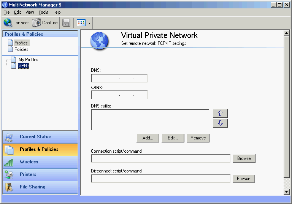Open the Tools menu
292x204 pixels.
(x=43, y=12)
